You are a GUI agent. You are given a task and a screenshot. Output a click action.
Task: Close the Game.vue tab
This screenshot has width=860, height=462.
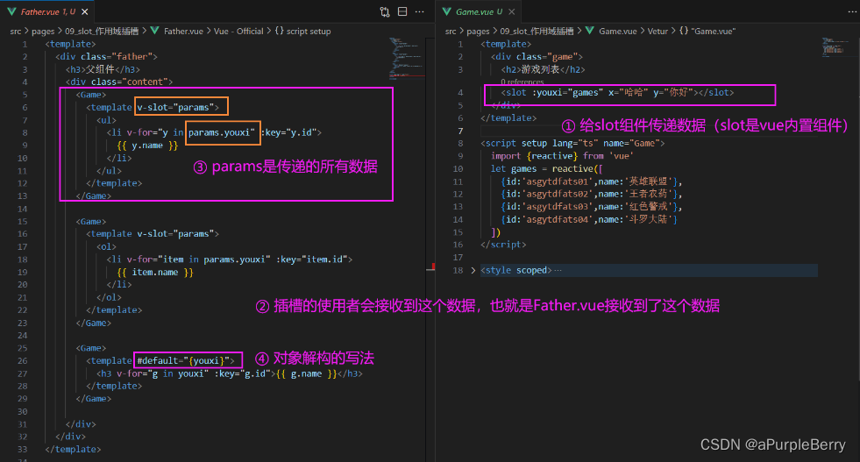511,11
